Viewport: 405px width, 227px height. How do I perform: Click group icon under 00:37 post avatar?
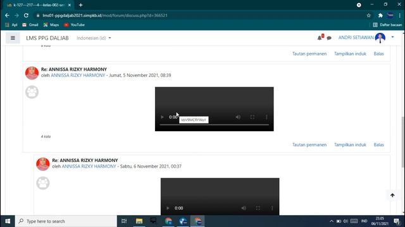[43, 183]
